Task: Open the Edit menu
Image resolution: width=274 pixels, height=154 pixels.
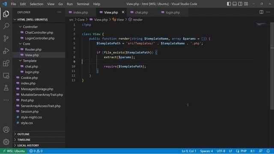Action: point(23,4)
